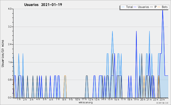
Task: Click the '23 h' x-axis label
Action: click(162, 99)
